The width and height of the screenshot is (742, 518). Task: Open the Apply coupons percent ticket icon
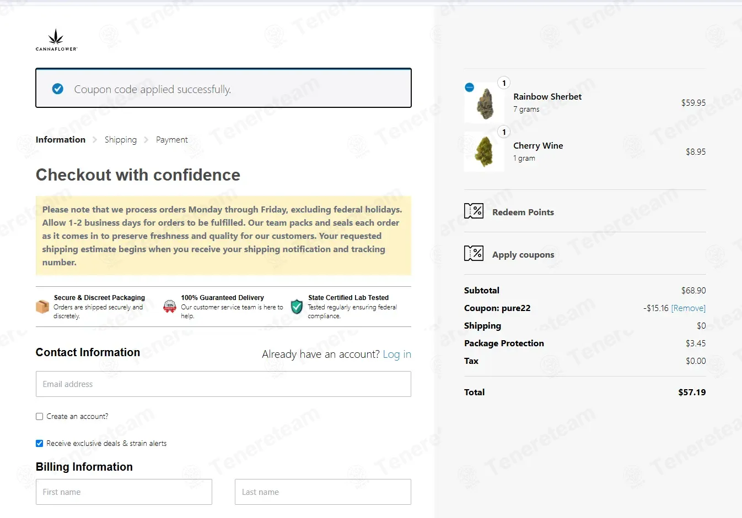pyautogui.click(x=474, y=253)
